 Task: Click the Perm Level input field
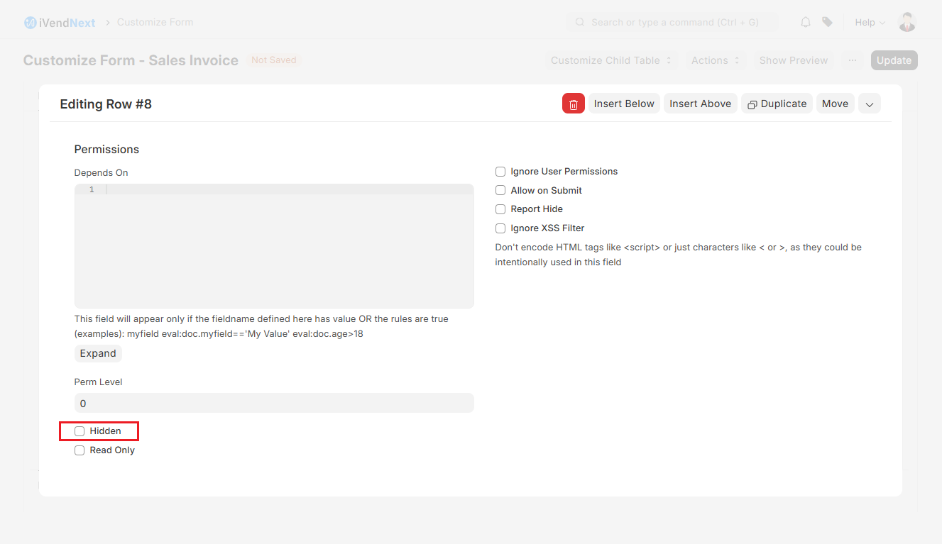[x=274, y=403]
